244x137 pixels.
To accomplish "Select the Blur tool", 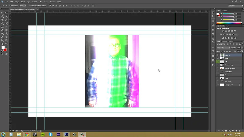I will [x=2, y=34].
